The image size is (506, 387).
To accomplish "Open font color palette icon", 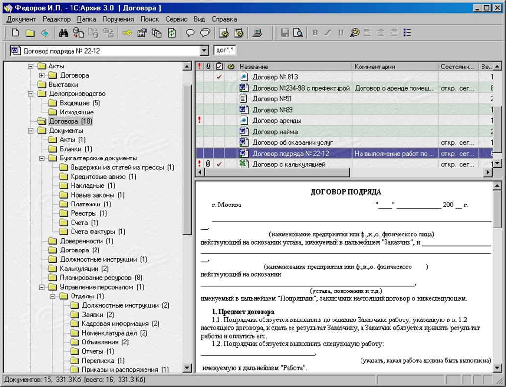I will pyautogui.click(x=354, y=33).
